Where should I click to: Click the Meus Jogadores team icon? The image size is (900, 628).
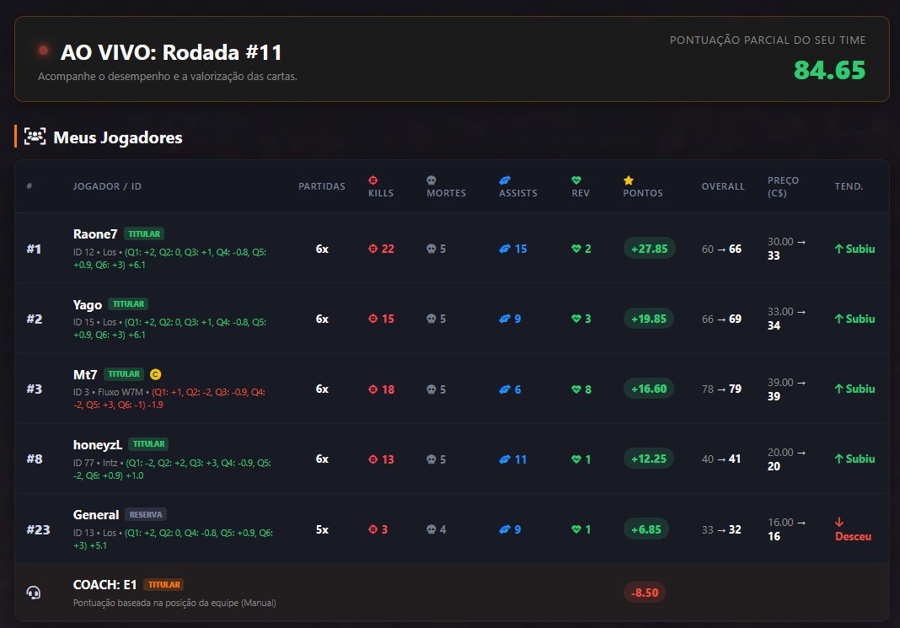[35, 137]
